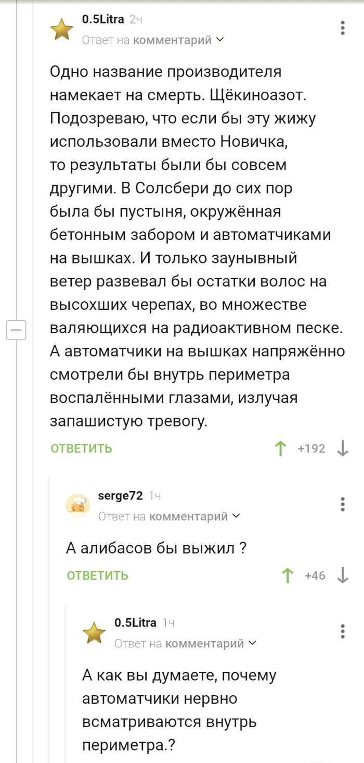Collapse comment thread with minus toggle
364x763 pixels.
coord(16,330)
